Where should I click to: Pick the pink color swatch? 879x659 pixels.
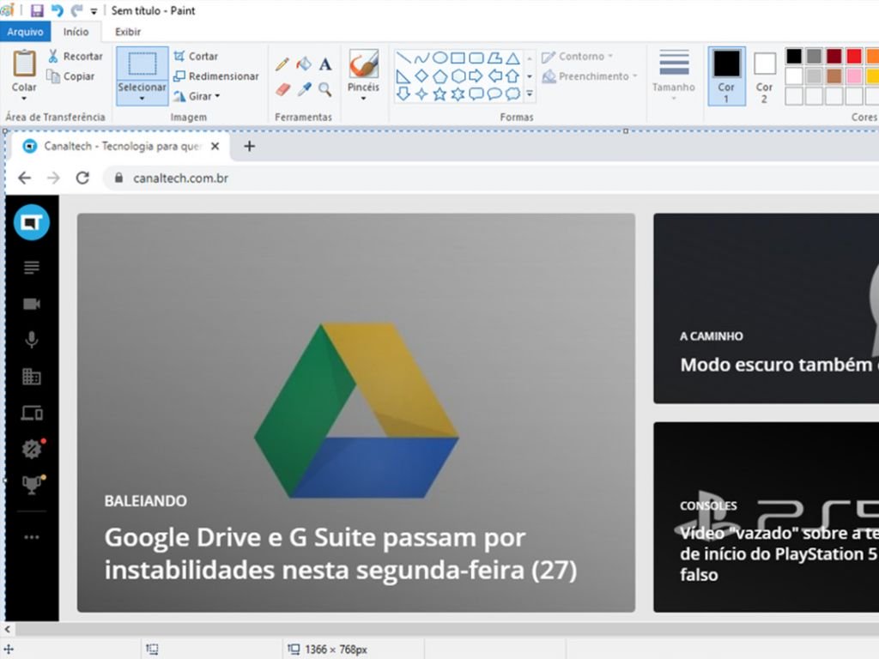pos(854,76)
